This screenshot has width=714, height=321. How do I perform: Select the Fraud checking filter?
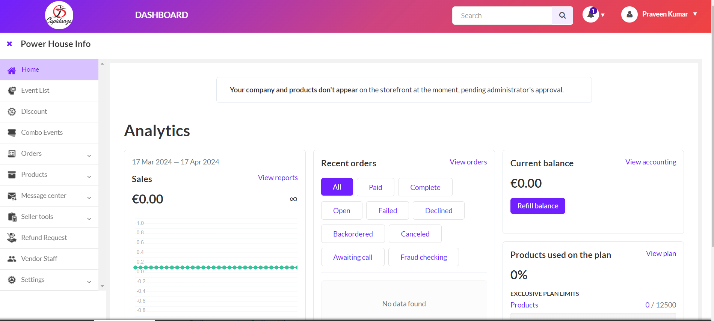[423, 257]
